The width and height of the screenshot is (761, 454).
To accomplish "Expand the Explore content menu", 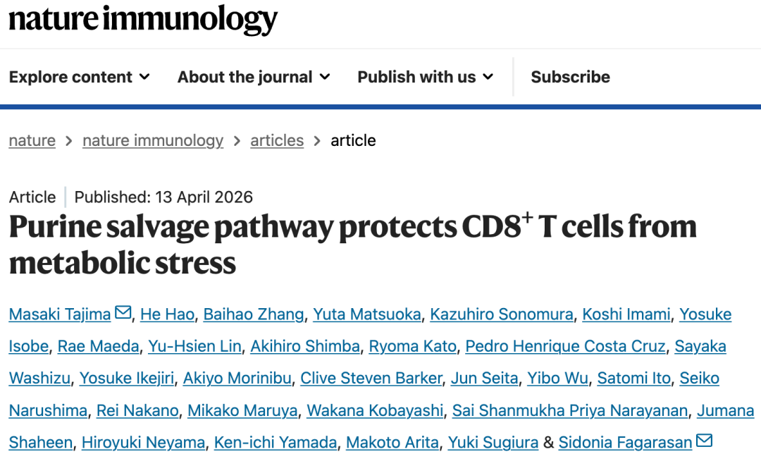I will [x=79, y=77].
